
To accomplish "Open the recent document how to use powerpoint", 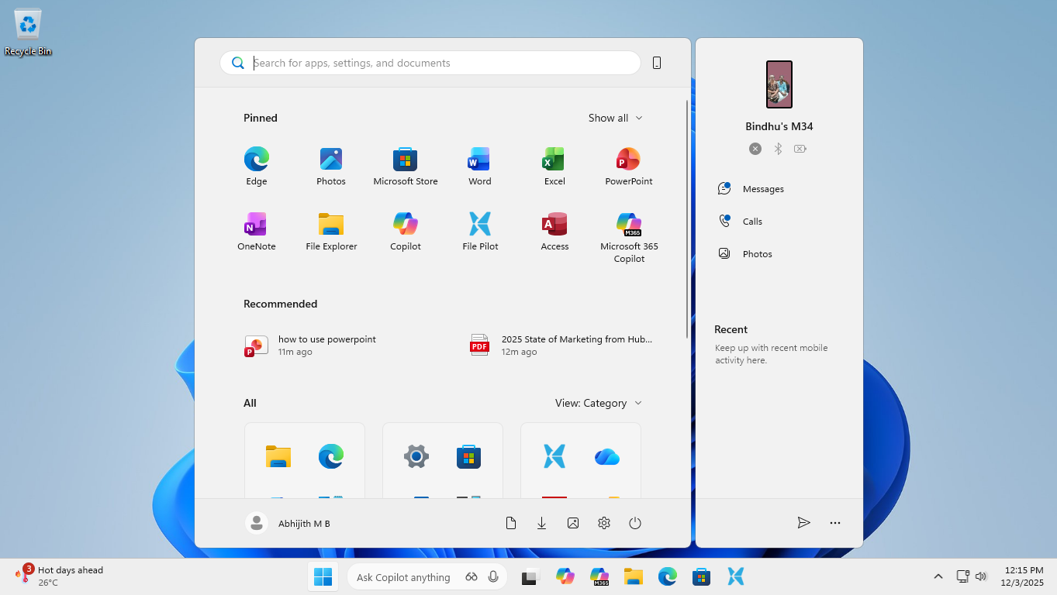I will click(326, 345).
